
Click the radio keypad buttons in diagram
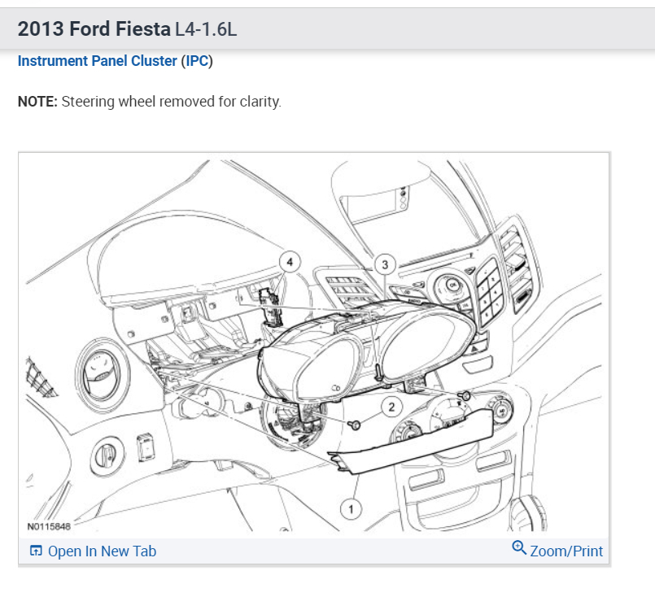(x=491, y=289)
